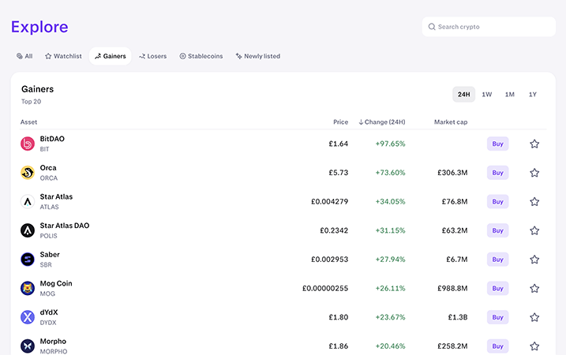Click the Morpho coin icon
Viewport: 566px width, 355px height.
coord(28,346)
